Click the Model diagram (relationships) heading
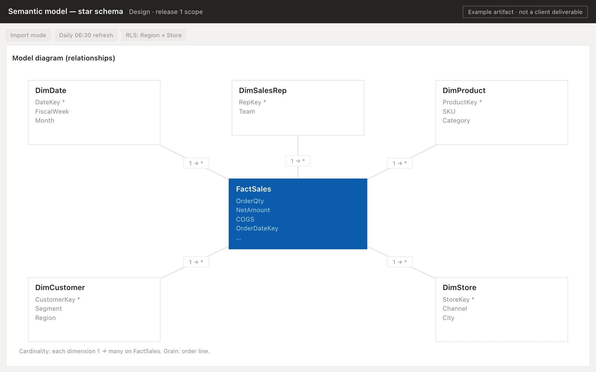This screenshot has width=596, height=372. (64, 58)
